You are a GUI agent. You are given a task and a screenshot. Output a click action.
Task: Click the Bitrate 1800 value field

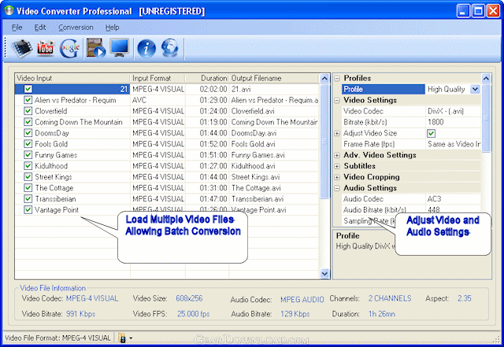pos(454,122)
